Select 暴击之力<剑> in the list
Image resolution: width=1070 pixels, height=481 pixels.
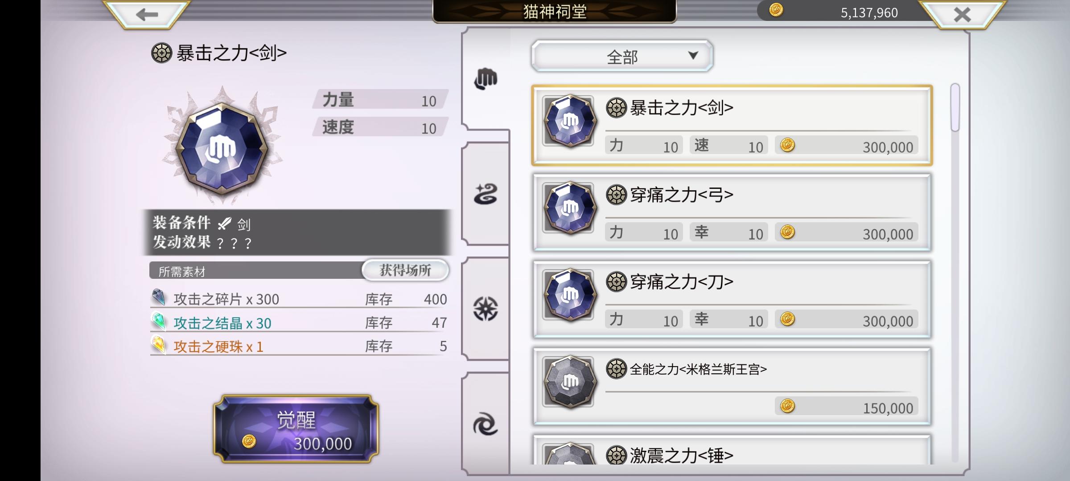[x=732, y=126]
